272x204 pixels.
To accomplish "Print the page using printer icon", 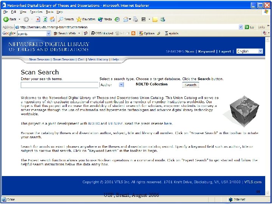I will pyautogui.click(x=136, y=19).
